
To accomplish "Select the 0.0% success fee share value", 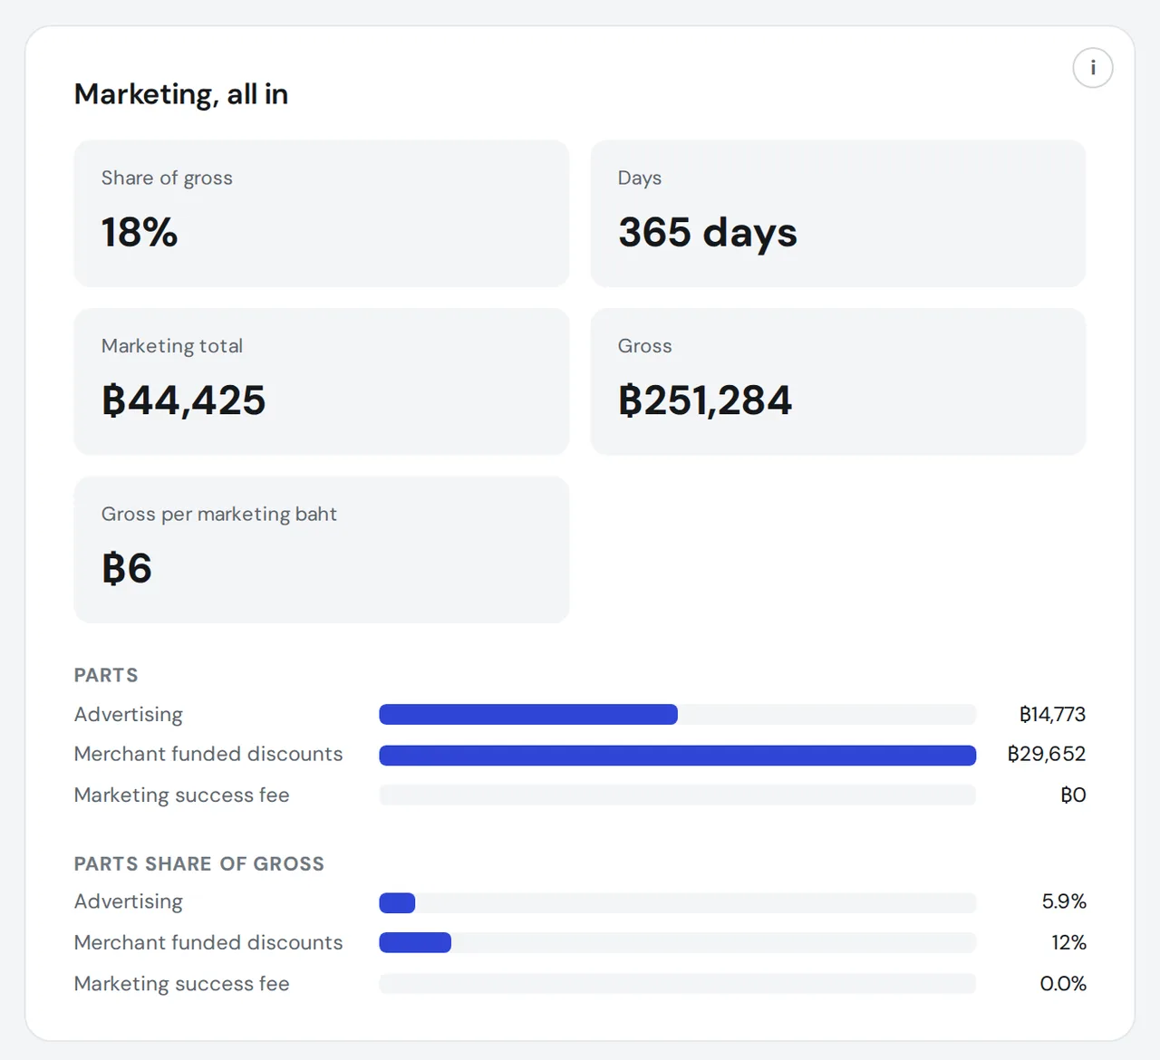I will [1063, 983].
